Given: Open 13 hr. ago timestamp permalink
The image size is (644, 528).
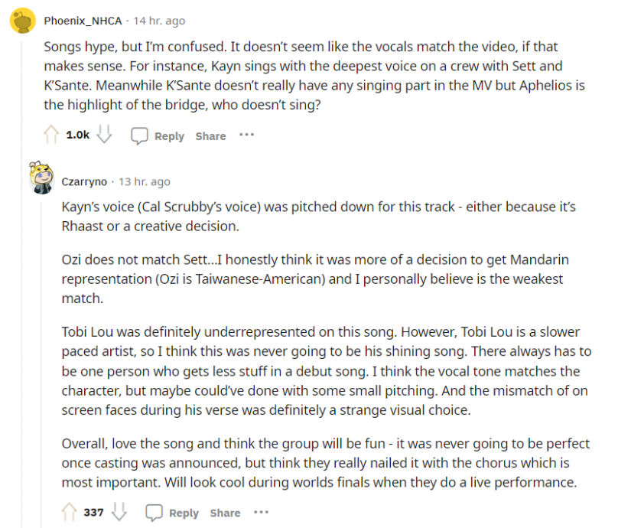Looking at the screenshot, I should (144, 181).
